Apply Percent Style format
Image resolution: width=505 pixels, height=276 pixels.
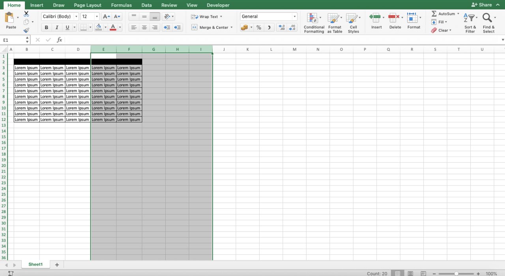coord(259,28)
